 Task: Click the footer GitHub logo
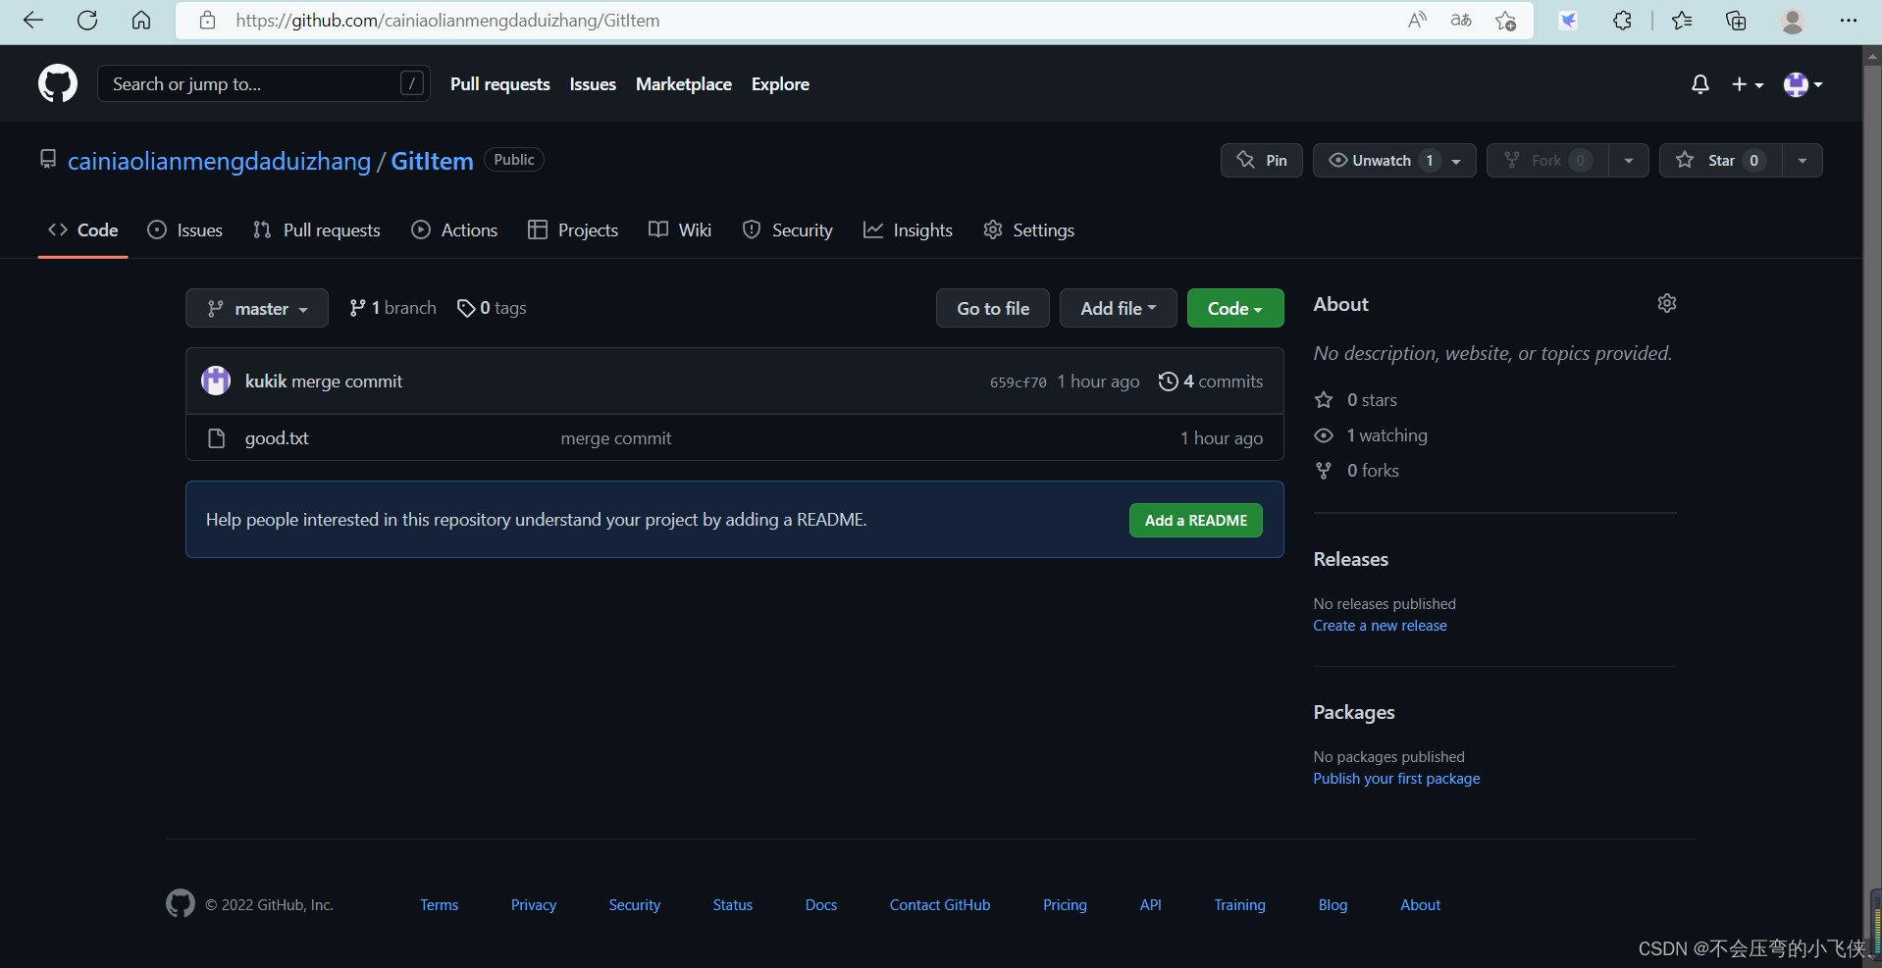click(x=181, y=903)
